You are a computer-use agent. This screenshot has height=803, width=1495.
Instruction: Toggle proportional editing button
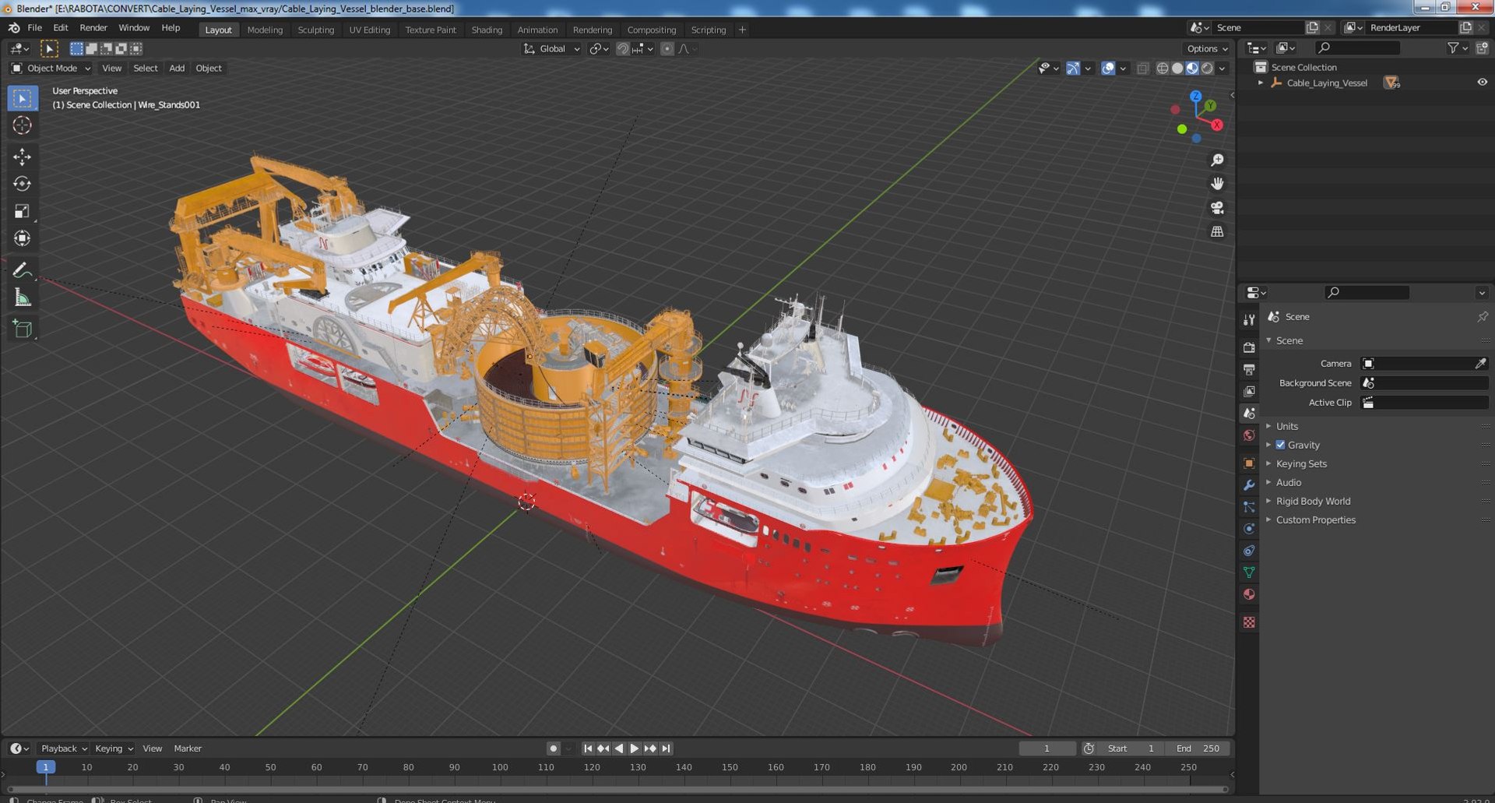tap(667, 49)
